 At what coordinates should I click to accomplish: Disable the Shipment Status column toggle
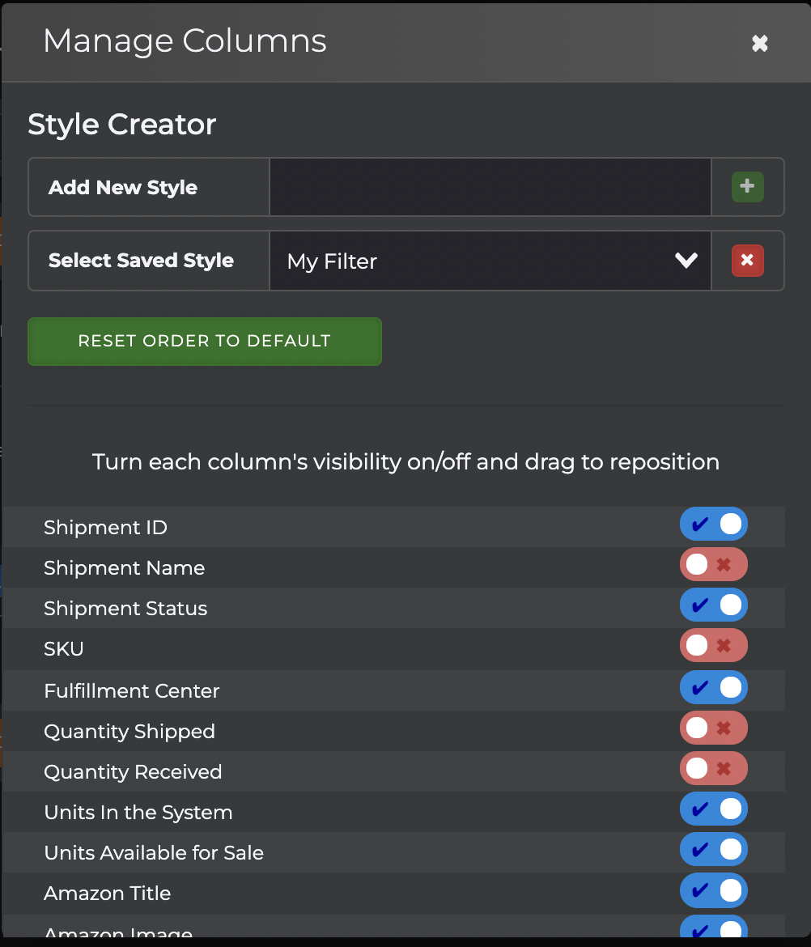(713, 605)
